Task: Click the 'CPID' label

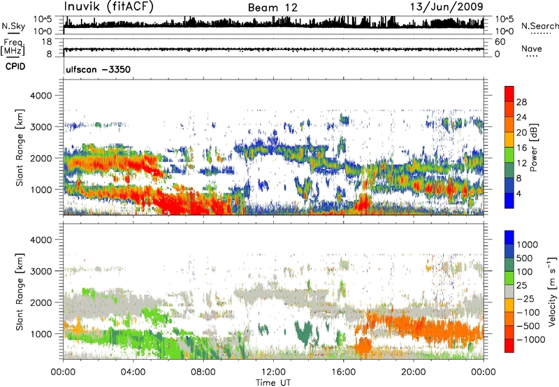Action: pyautogui.click(x=15, y=66)
